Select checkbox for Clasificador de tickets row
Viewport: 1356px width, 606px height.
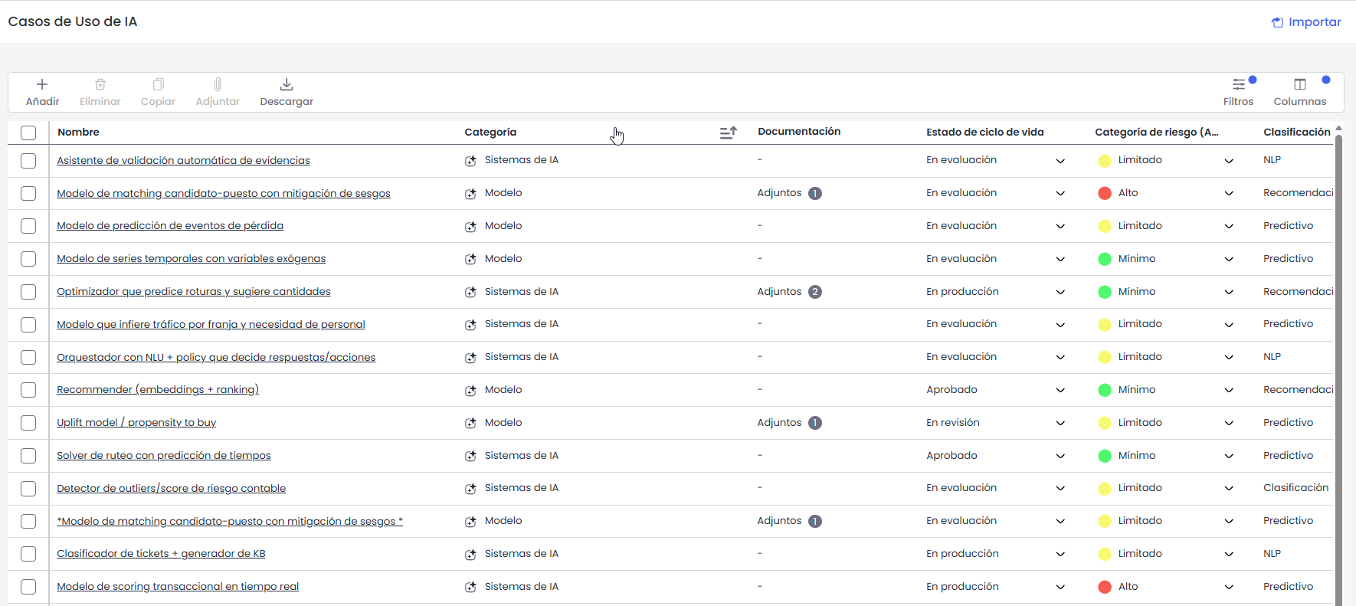click(x=28, y=554)
